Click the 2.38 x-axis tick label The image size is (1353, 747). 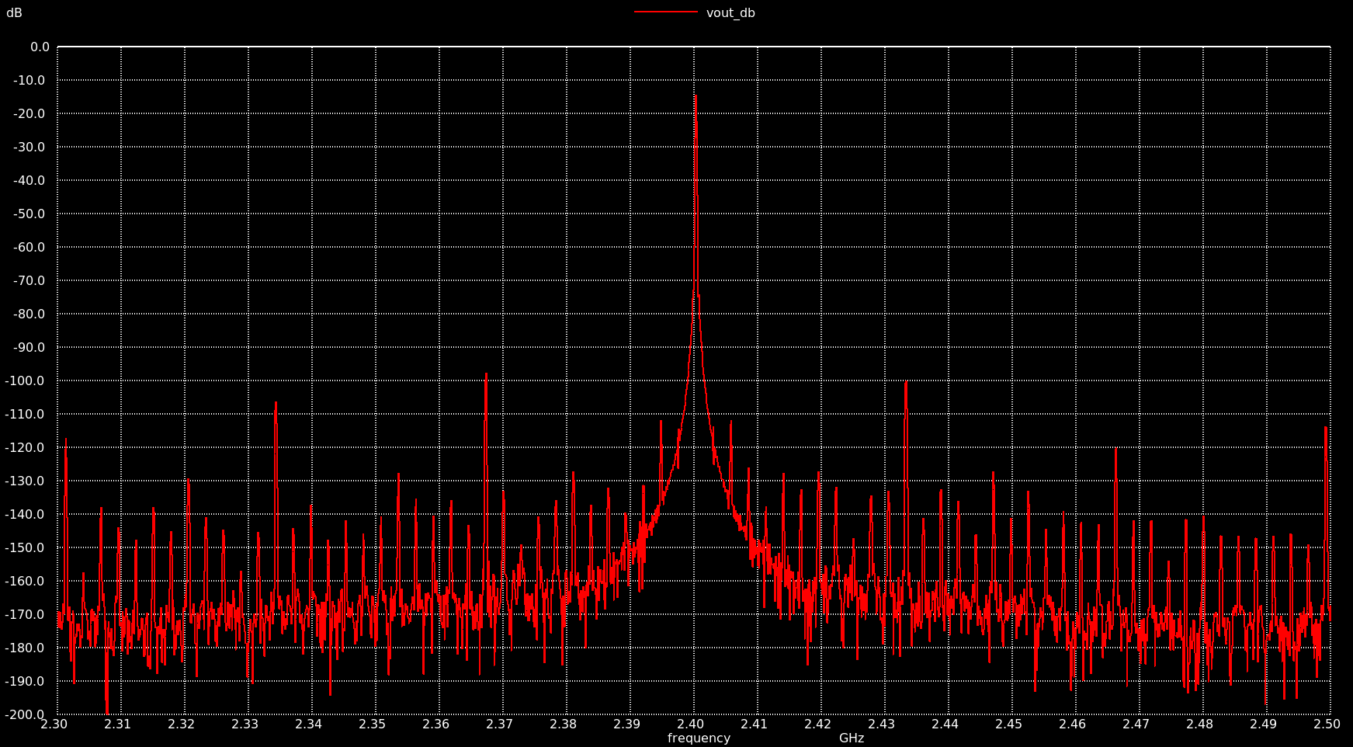pyautogui.click(x=564, y=724)
